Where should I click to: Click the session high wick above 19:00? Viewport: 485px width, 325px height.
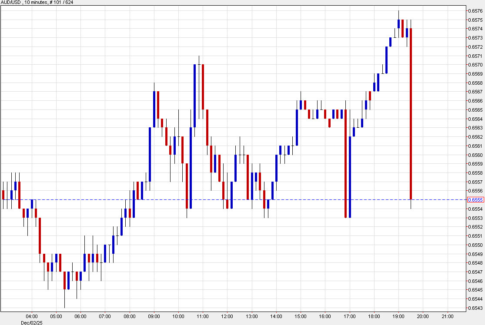click(x=399, y=13)
